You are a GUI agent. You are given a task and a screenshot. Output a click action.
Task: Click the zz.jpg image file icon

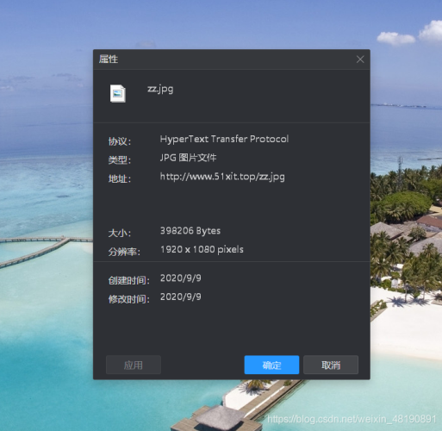point(118,93)
